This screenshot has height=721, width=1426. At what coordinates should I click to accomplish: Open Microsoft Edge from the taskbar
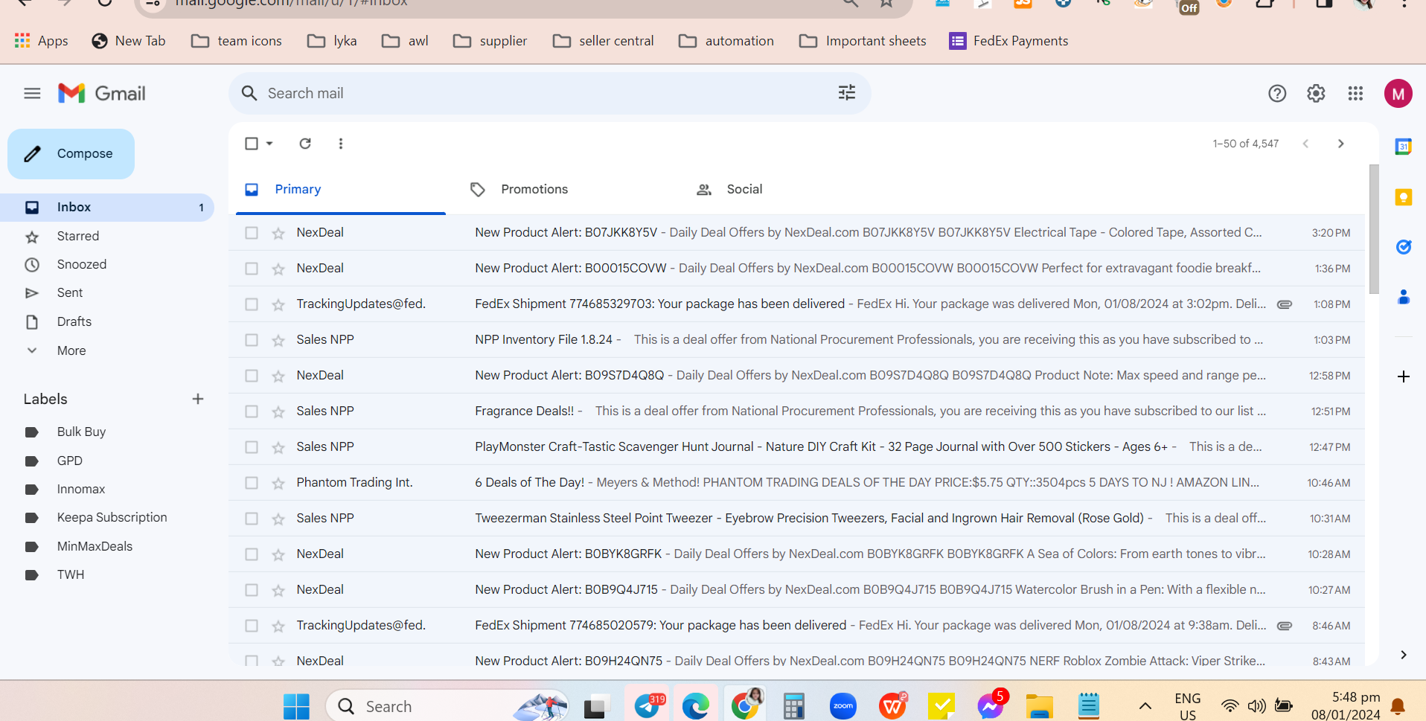tap(696, 705)
